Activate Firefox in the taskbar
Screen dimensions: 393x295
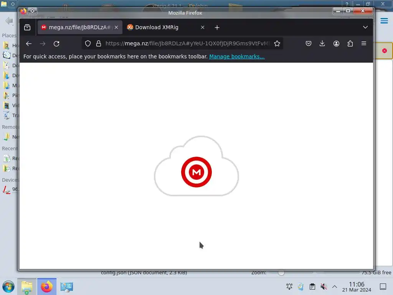[46, 287]
